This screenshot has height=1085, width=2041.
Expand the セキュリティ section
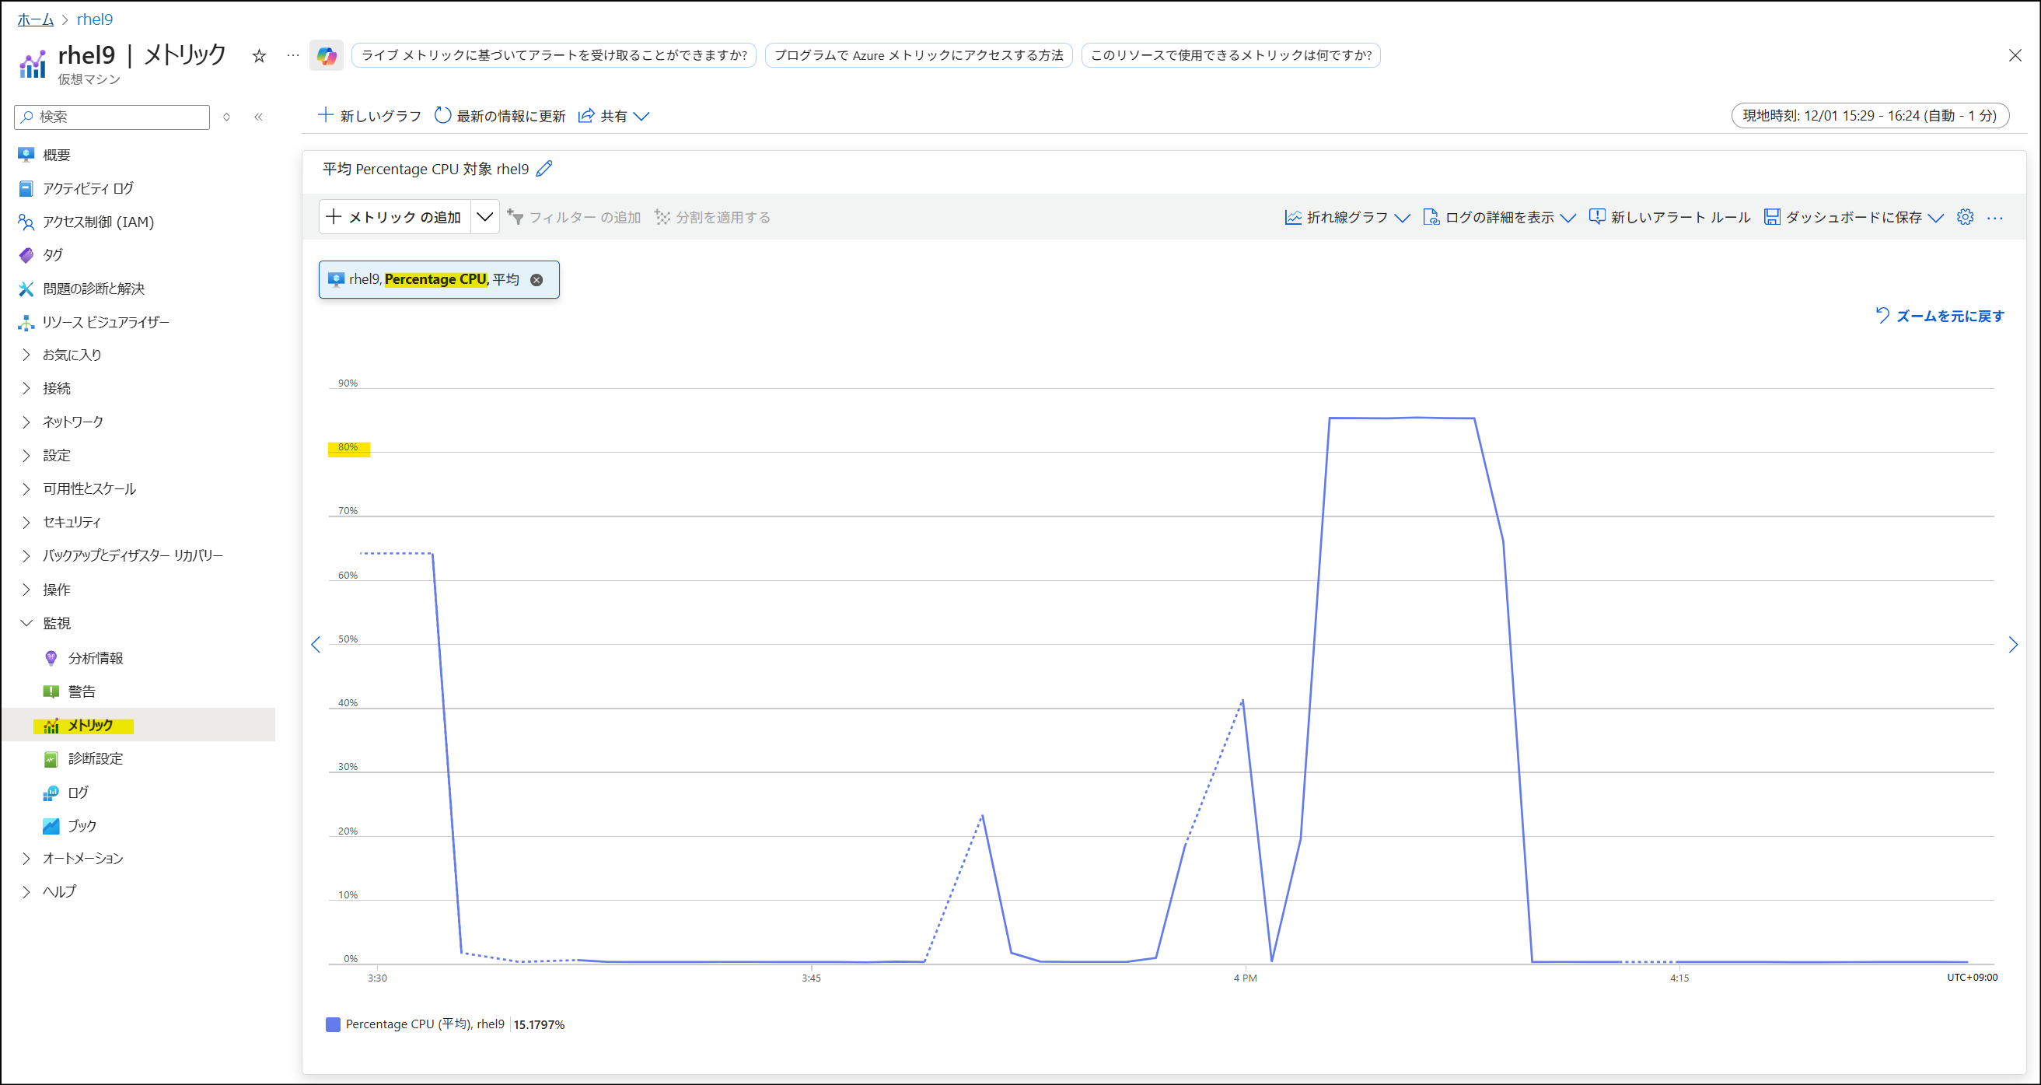coord(26,523)
